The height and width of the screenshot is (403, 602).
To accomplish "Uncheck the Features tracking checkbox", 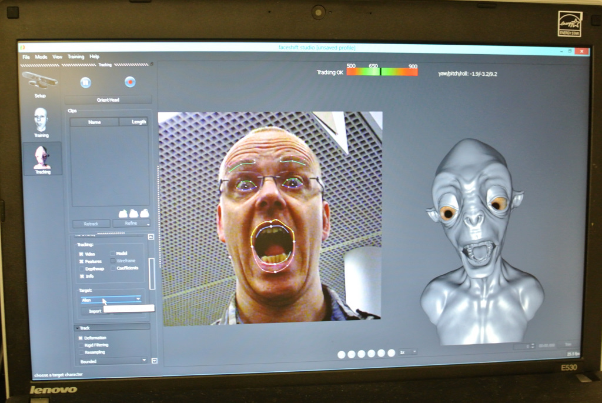I will pos(81,261).
